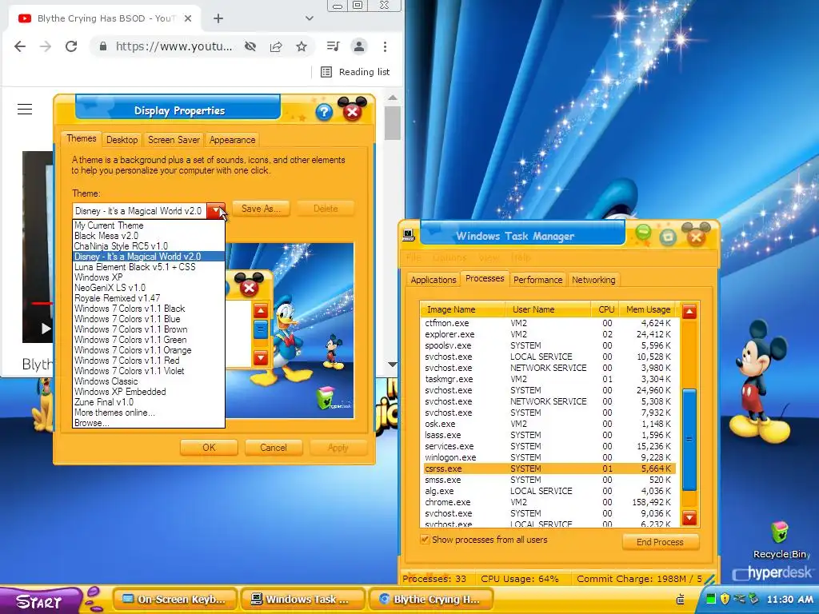819x614 pixels.
Task: Click OK in Display Properties
Action: (x=209, y=448)
